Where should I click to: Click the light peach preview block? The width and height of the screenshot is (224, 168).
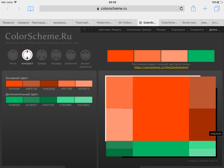tap(119, 125)
